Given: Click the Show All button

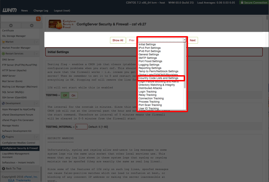Looking at the screenshot, I should coord(118,40).
